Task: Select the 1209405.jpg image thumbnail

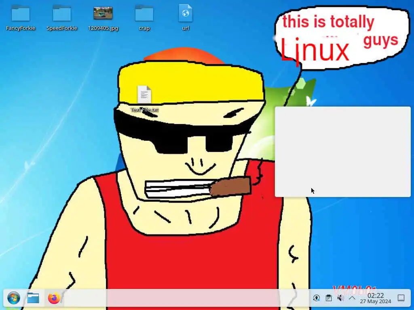Action: 103,13
